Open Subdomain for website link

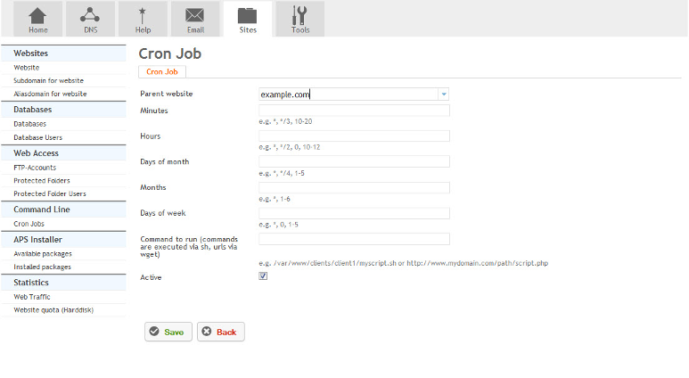point(48,81)
